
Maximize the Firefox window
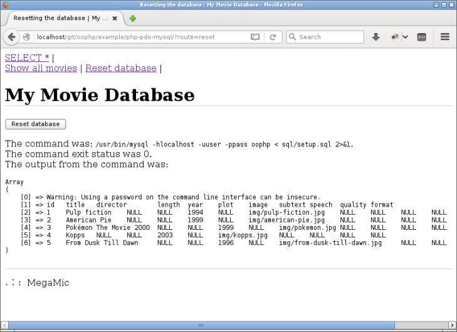tap(444, 4)
